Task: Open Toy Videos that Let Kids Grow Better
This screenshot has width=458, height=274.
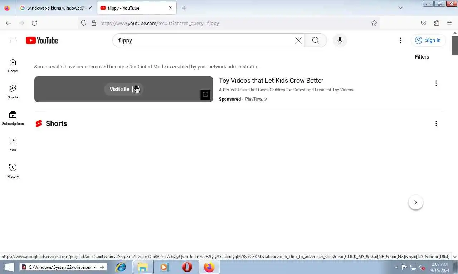Action: 271,81
